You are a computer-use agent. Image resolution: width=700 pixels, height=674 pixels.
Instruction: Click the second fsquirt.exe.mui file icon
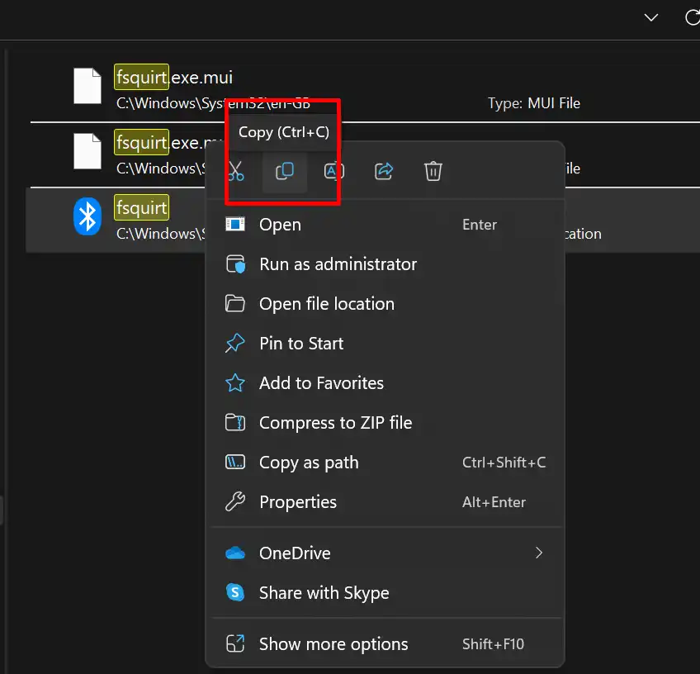coord(87,151)
